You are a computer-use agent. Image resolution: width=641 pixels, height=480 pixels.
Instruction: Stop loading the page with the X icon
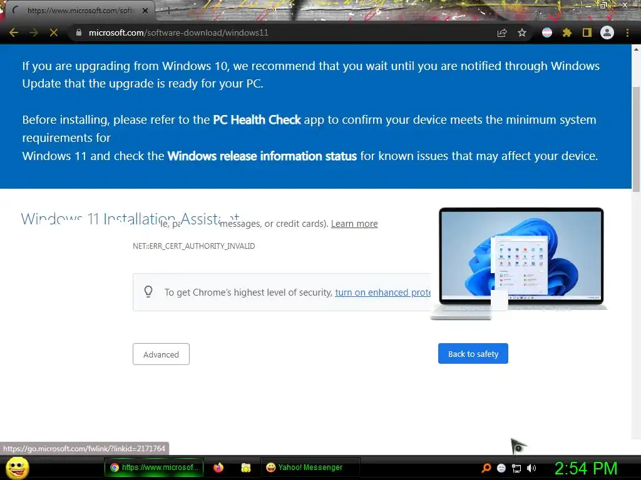click(54, 32)
